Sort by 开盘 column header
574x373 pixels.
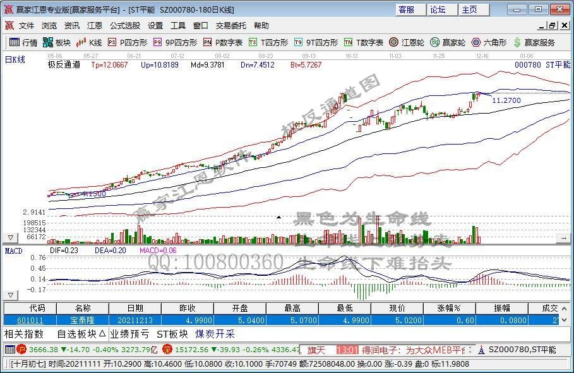point(240,308)
